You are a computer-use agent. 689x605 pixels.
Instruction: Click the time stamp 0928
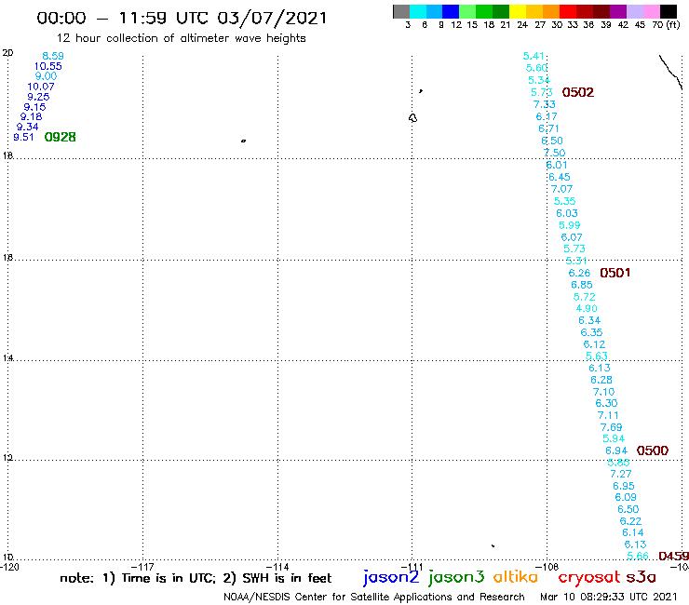coord(61,137)
